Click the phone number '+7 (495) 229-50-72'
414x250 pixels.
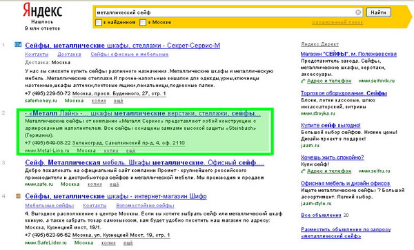click(x=48, y=93)
